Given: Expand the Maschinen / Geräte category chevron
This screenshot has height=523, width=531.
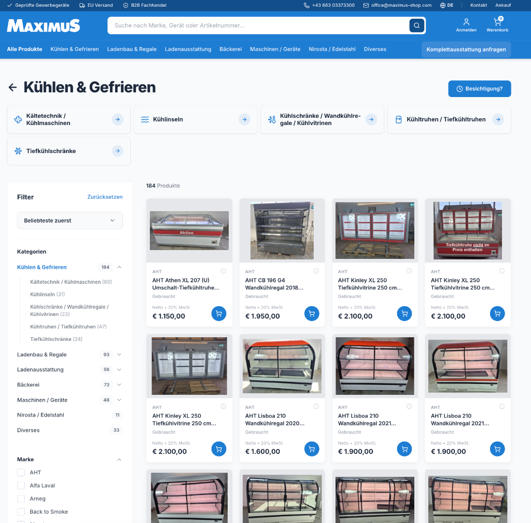Looking at the screenshot, I should point(119,400).
